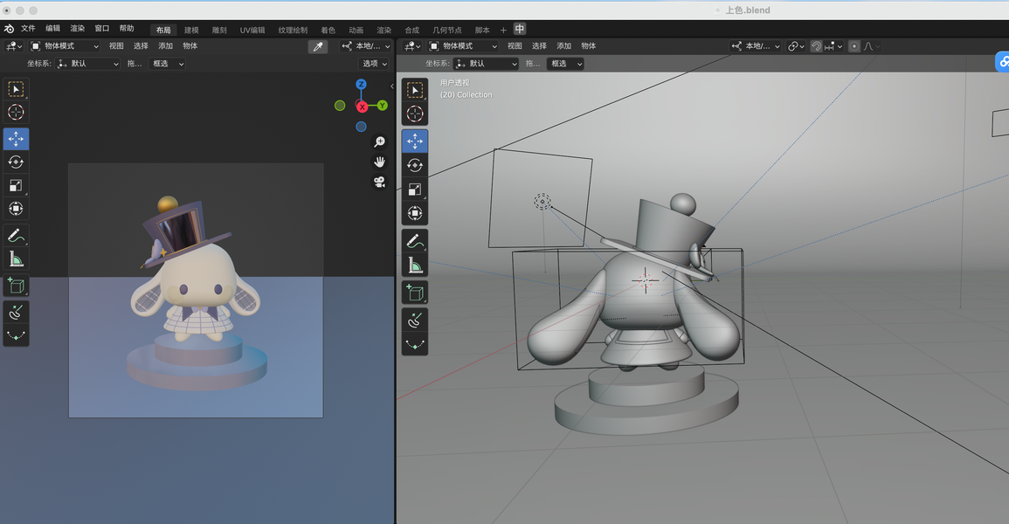Open the 框选 drag dropdown in left viewport
Viewport: 1009px width, 524px height.
coord(168,64)
